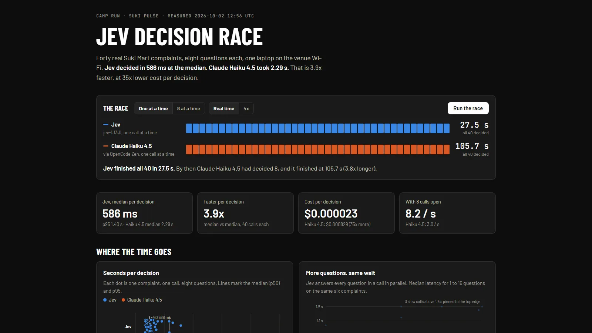
Task: Click the p95 1.40 s caption
Action: point(138,225)
